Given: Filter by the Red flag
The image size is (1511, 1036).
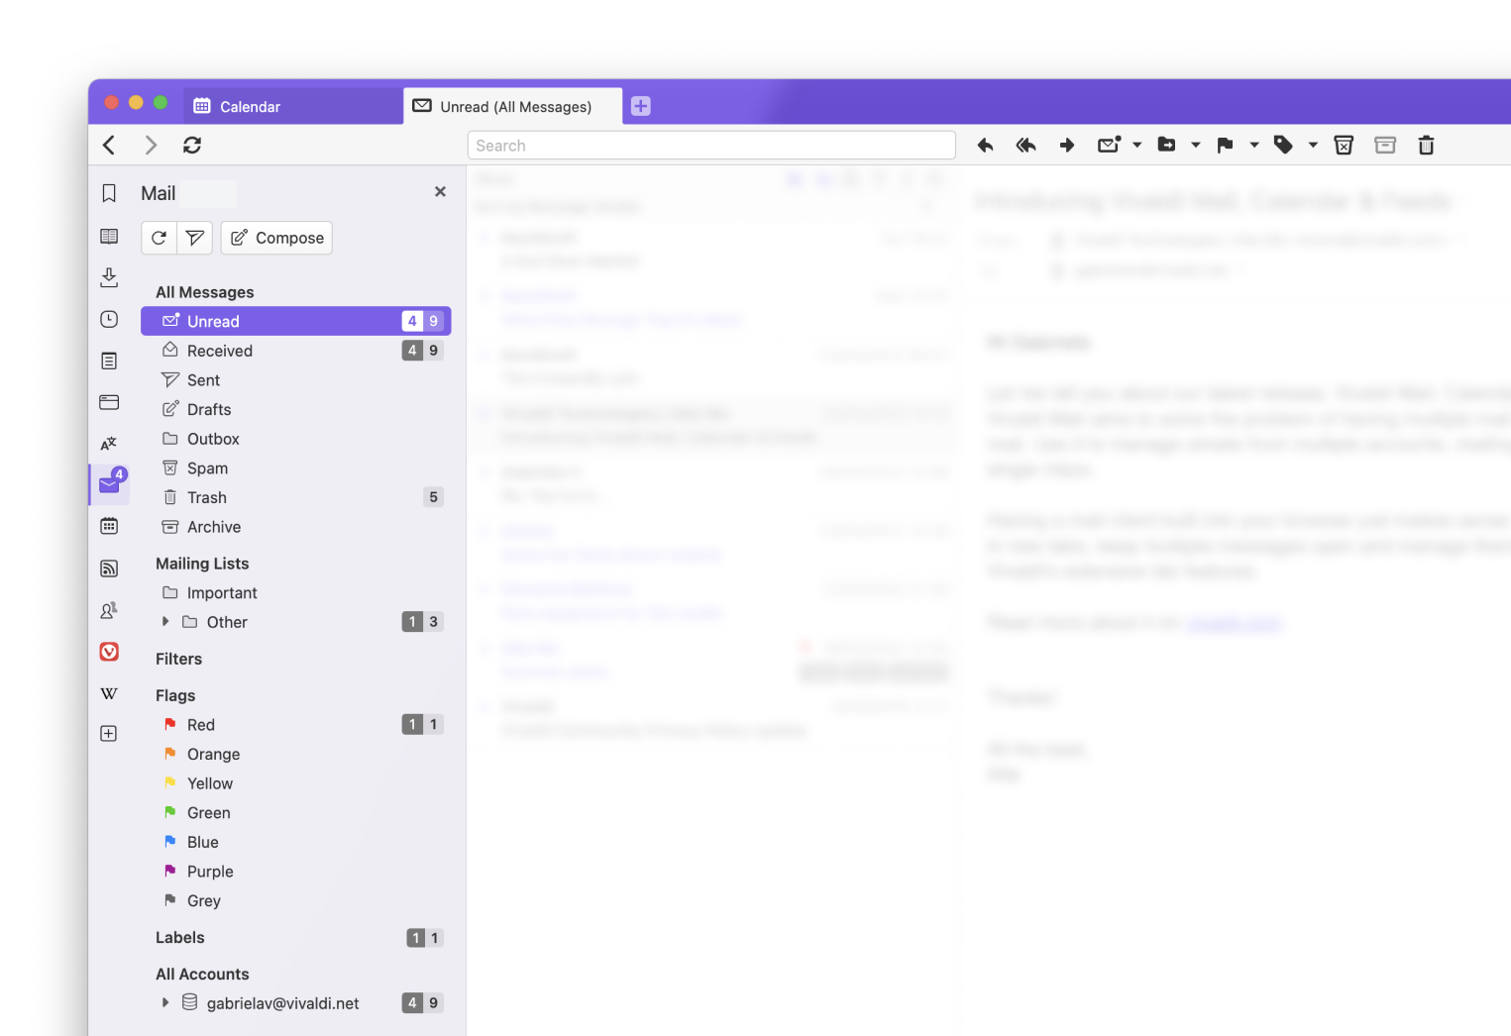Looking at the screenshot, I should [296, 725].
